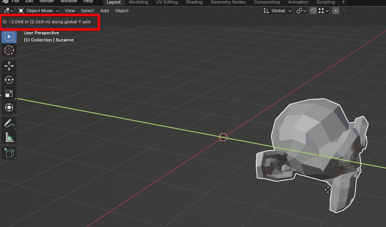
Task: Switch to the UV Editing workspace
Action: coord(167,2)
